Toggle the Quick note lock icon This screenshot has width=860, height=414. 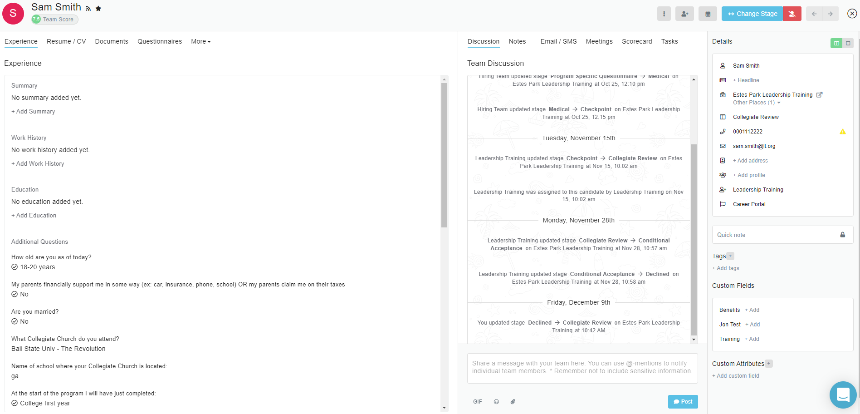click(842, 235)
